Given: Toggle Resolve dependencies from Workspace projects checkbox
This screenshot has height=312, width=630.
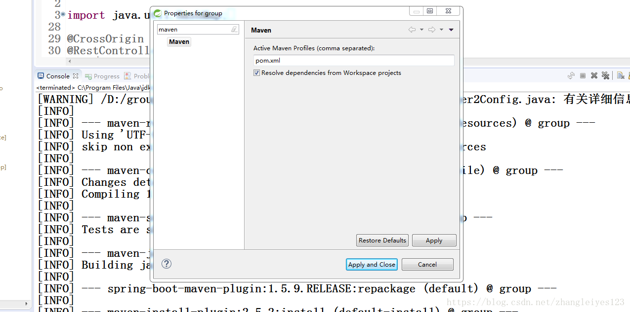Looking at the screenshot, I should pyautogui.click(x=256, y=73).
